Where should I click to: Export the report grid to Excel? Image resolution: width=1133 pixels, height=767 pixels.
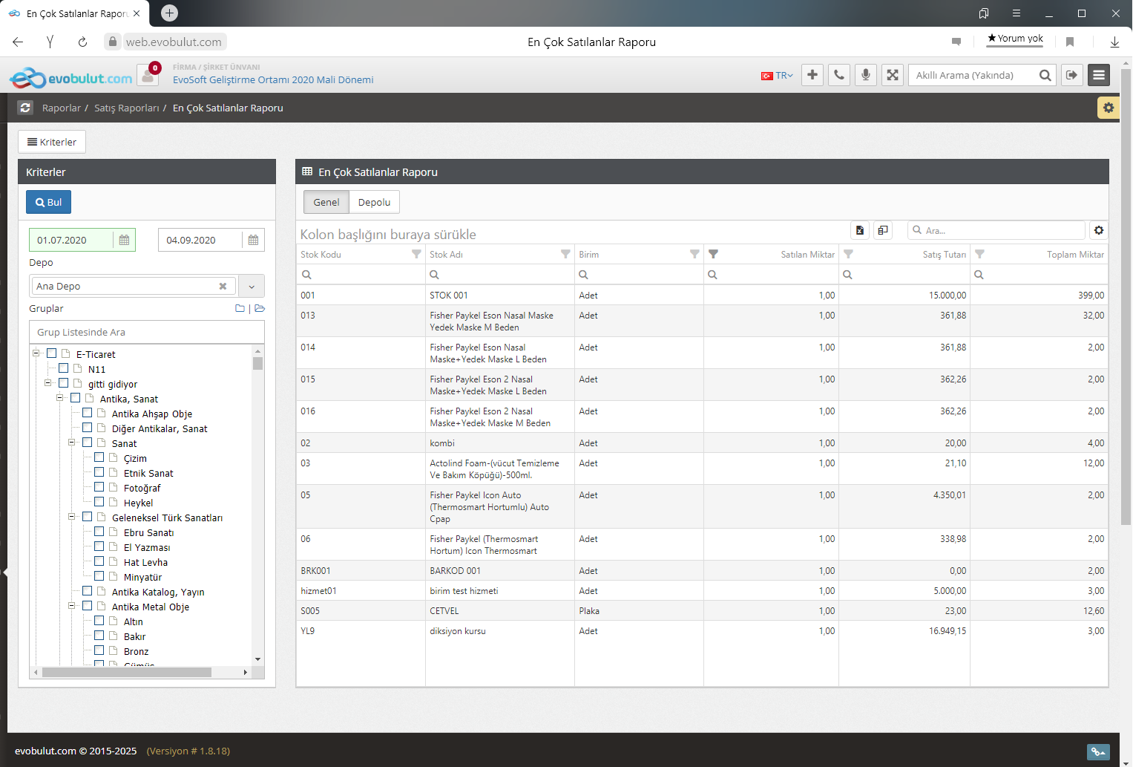pos(859,230)
